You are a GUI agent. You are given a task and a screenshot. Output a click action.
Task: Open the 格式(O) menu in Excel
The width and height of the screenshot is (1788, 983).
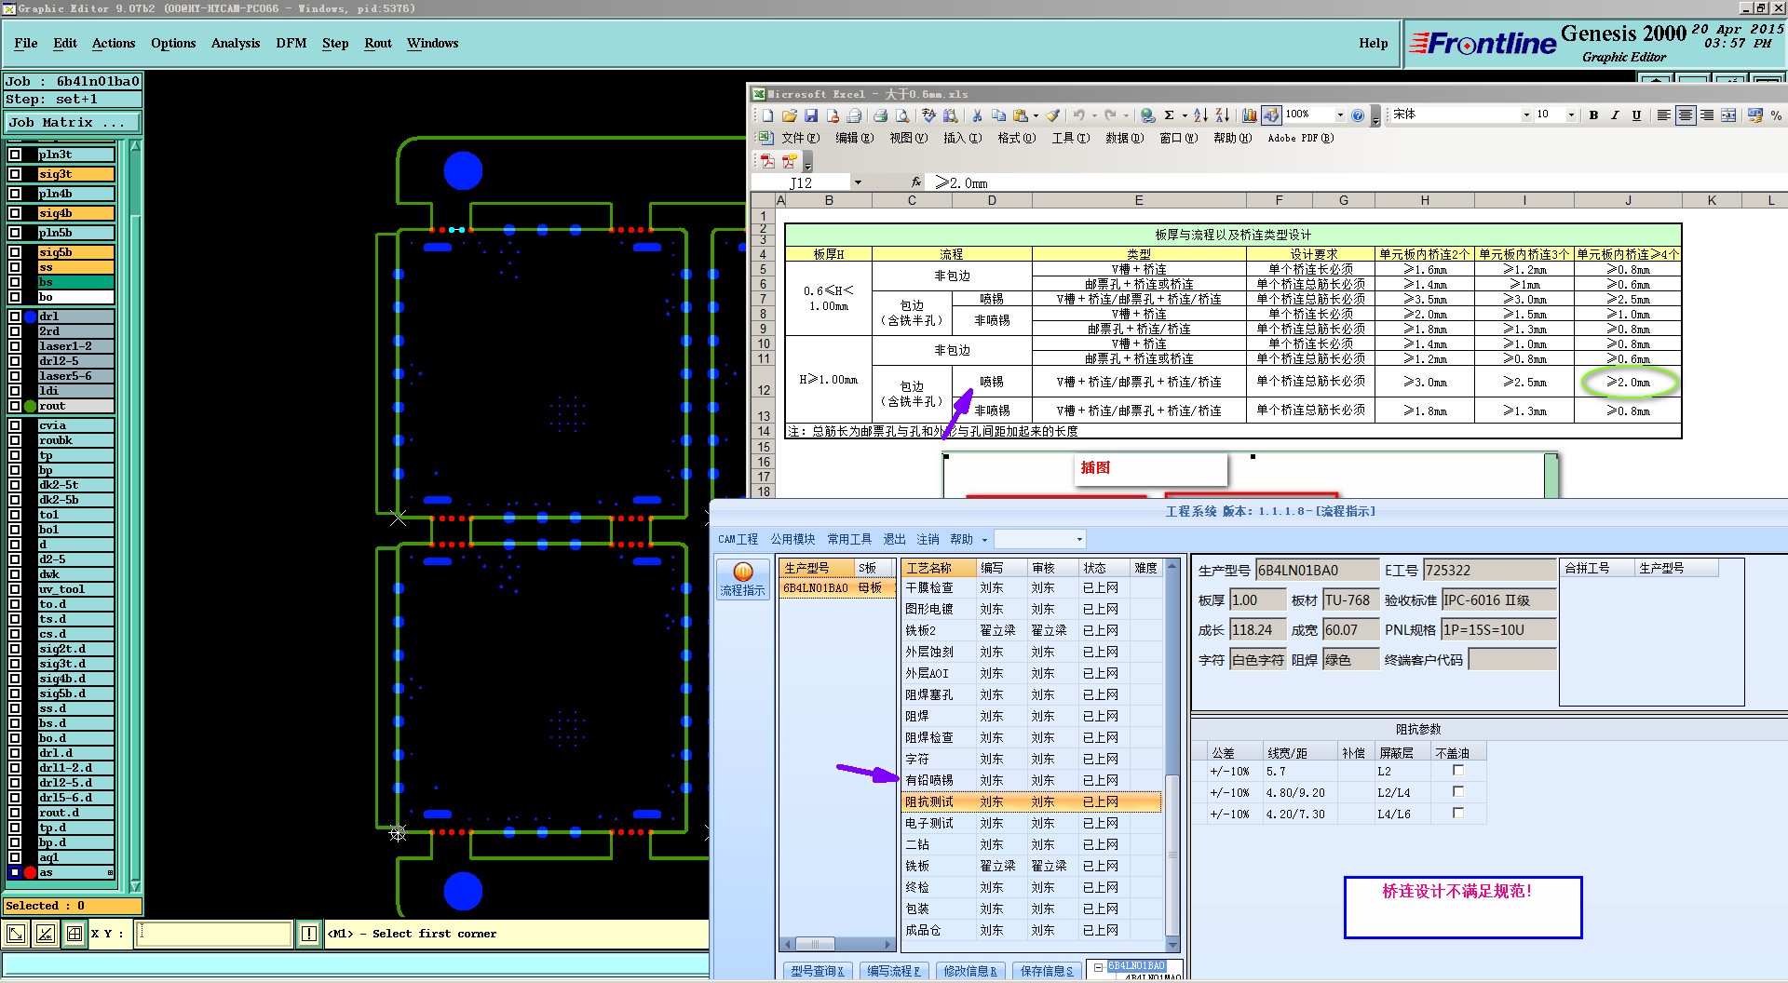tap(1016, 138)
